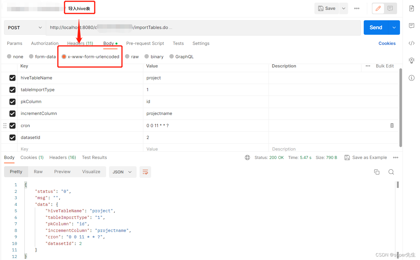Viewport: 420px width, 260px height.
Task: Grab the drag handle on cron row
Action: click(x=5, y=125)
